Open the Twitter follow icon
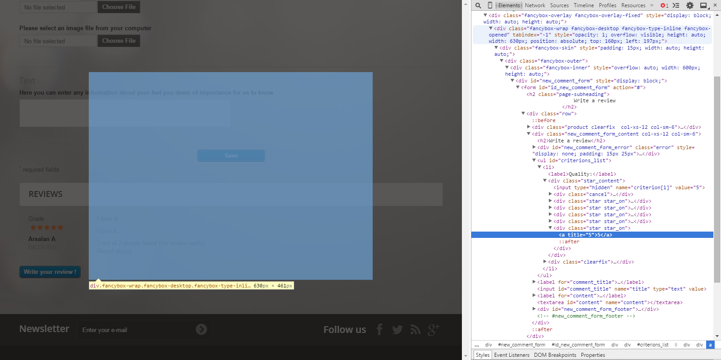 tap(397, 330)
